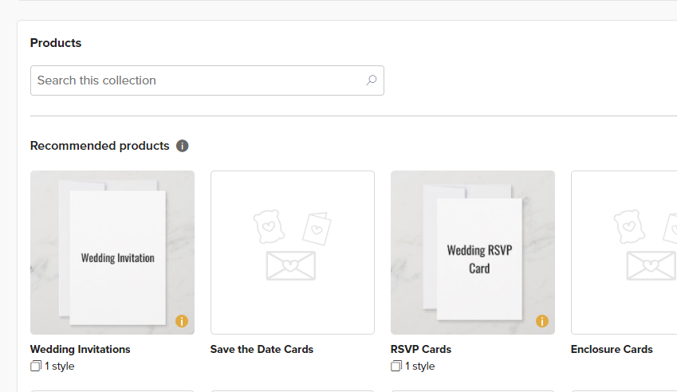
Task: Focus the Search this collection field
Action: click(x=207, y=80)
